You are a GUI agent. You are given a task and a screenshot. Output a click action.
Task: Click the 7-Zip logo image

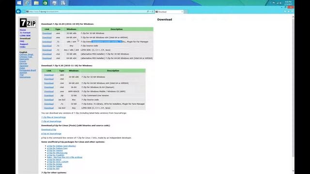28,23
